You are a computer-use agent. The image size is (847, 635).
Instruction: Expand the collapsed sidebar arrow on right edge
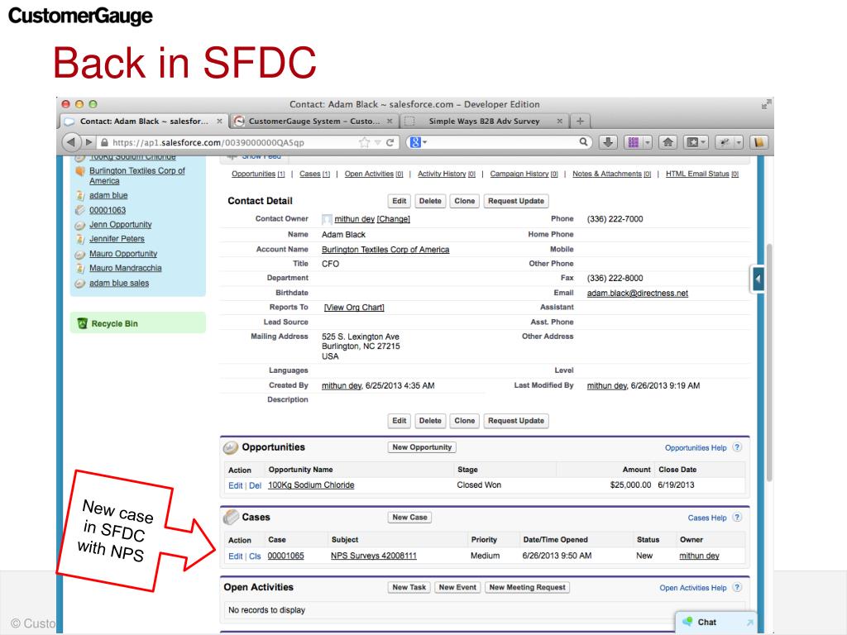[x=758, y=279]
